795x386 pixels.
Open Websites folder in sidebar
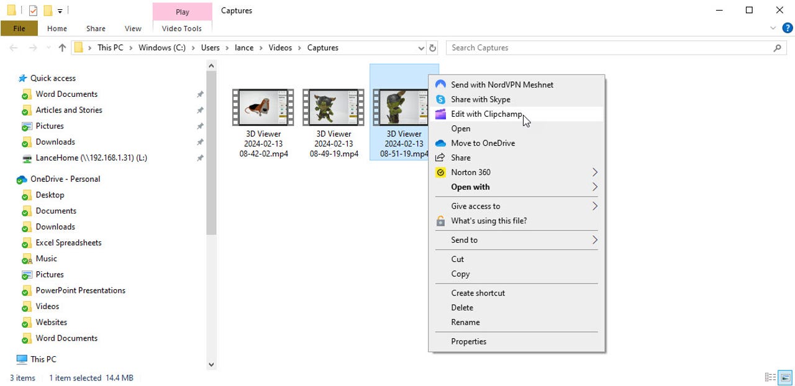51,323
